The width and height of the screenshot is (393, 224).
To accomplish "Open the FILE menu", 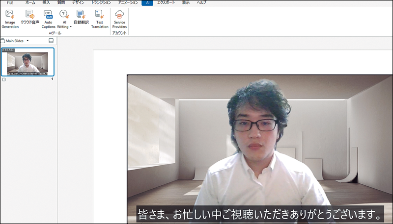I will [x=10, y=2].
